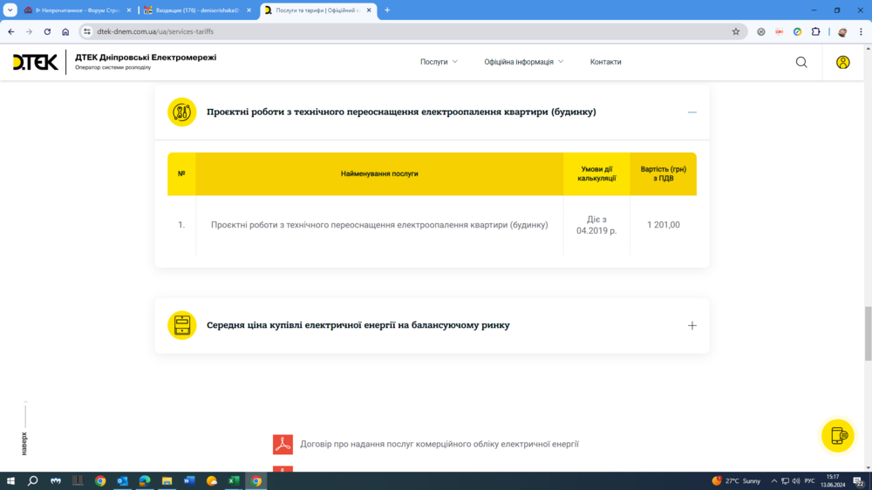Screen dimensions: 872x490
Task: Click the yellow electric heating tools icon
Action: click(182, 112)
